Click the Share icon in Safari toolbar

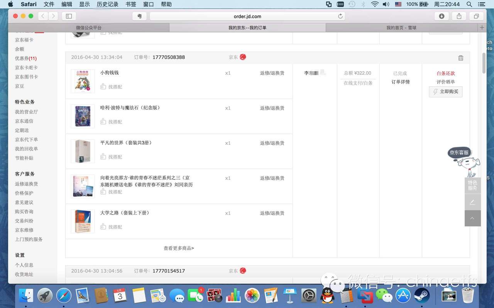(459, 16)
